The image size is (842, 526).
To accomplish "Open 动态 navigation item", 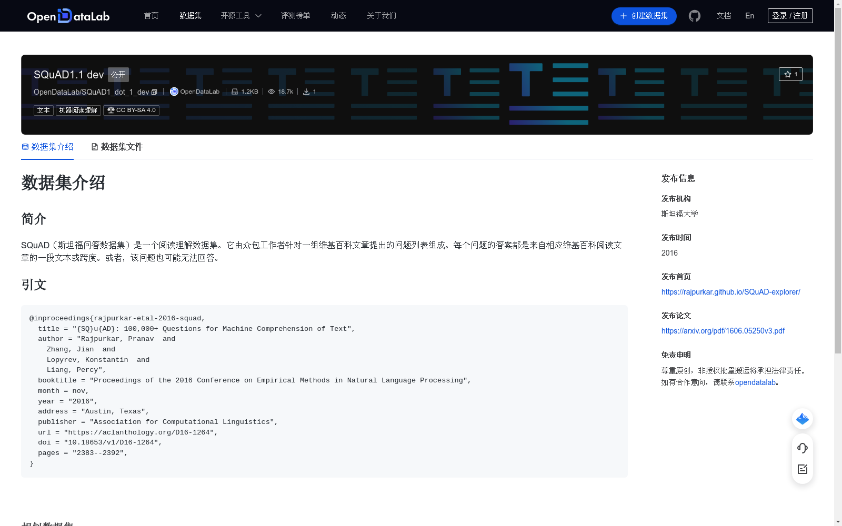I will (x=338, y=16).
